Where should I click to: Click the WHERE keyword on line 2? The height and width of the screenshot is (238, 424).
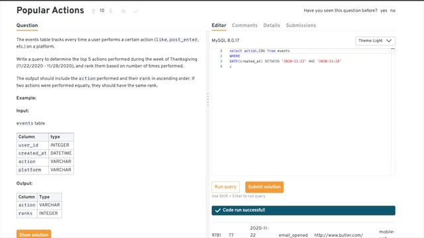click(x=235, y=56)
